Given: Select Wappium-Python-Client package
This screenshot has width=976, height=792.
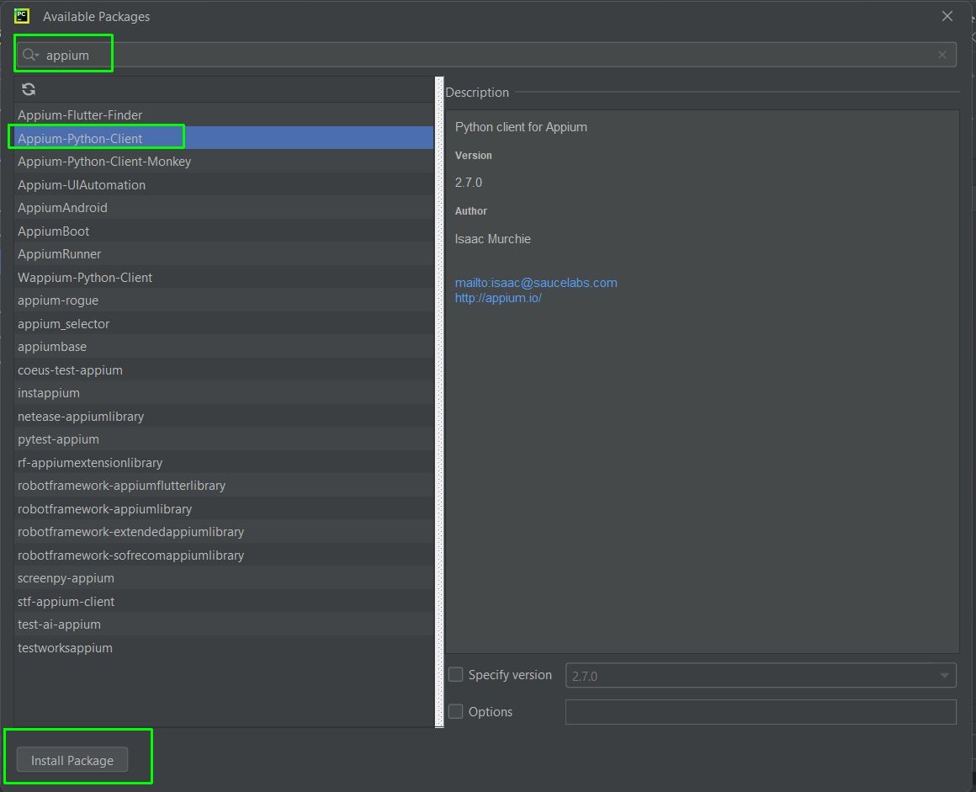Looking at the screenshot, I should pos(224,277).
